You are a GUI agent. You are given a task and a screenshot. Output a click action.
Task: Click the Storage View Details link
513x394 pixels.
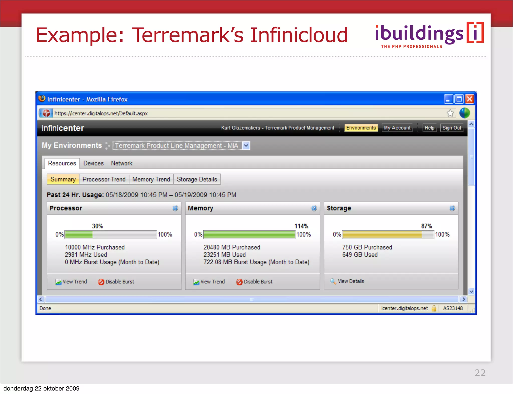(351, 281)
